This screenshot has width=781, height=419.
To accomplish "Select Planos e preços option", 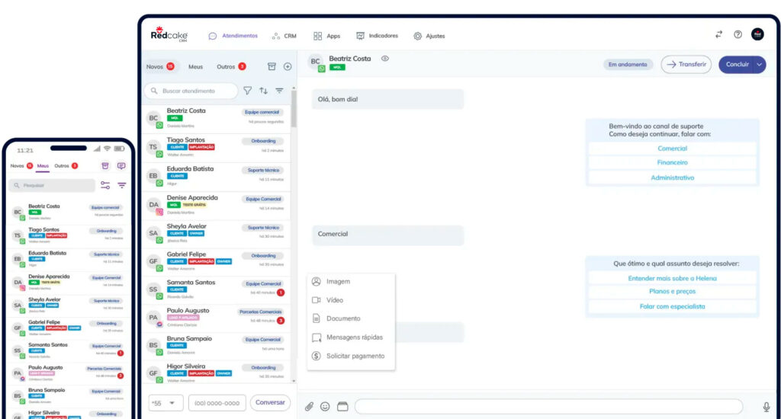I will 672,292.
